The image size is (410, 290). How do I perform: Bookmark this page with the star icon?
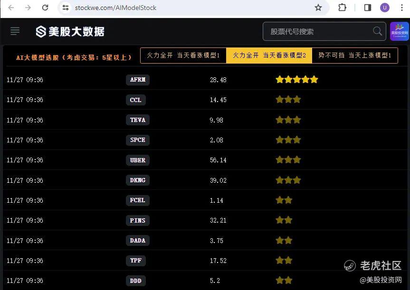tap(318, 8)
